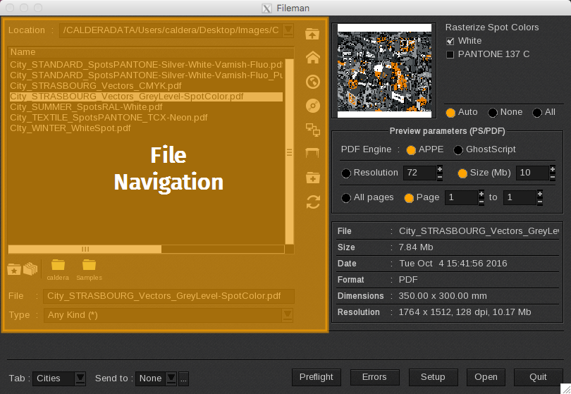
Task: Open the Tab dropdown showing Cities
Action: pyautogui.click(x=80, y=378)
